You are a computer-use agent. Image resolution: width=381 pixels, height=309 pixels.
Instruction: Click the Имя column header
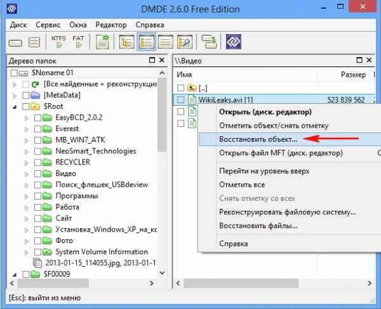click(184, 75)
